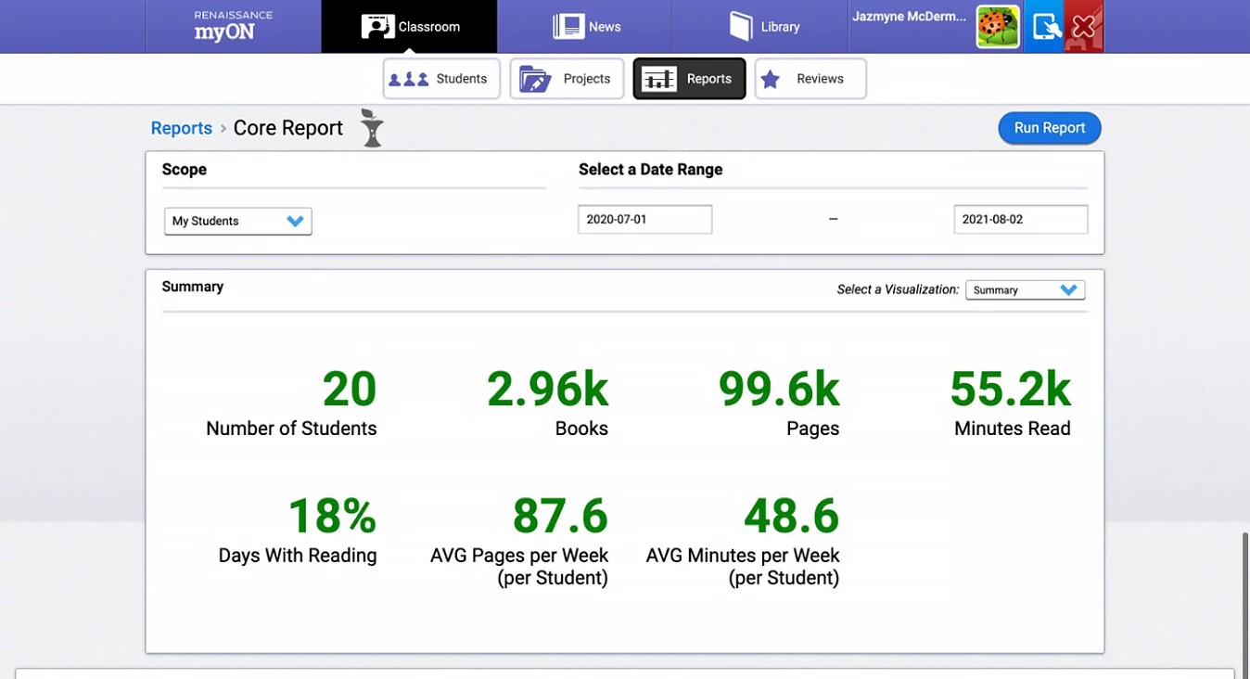Open the Library tab
Viewport: 1250px width, 679px height.
[760, 26]
